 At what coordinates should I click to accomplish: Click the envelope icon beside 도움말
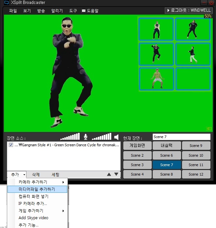84,11
